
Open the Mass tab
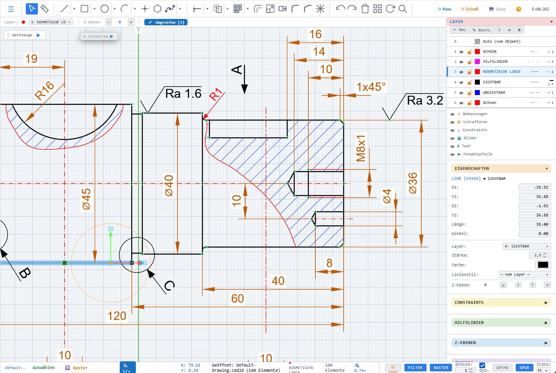[445, 9]
